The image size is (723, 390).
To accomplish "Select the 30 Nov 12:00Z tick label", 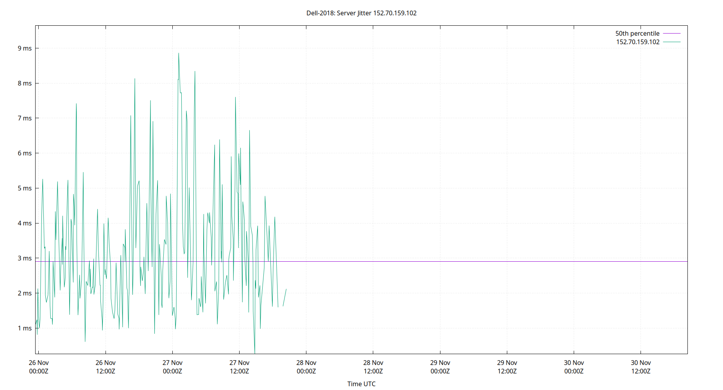I will [641, 367].
